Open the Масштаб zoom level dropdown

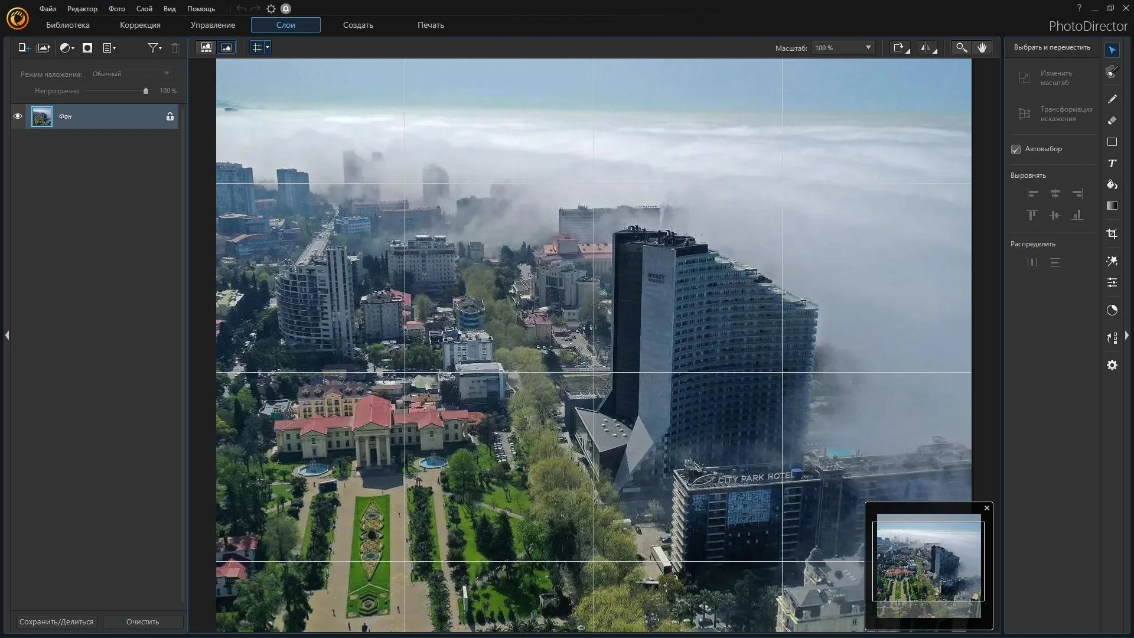pyautogui.click(x=843, y=48)
